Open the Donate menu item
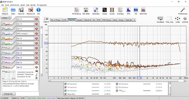 [33, 5]
